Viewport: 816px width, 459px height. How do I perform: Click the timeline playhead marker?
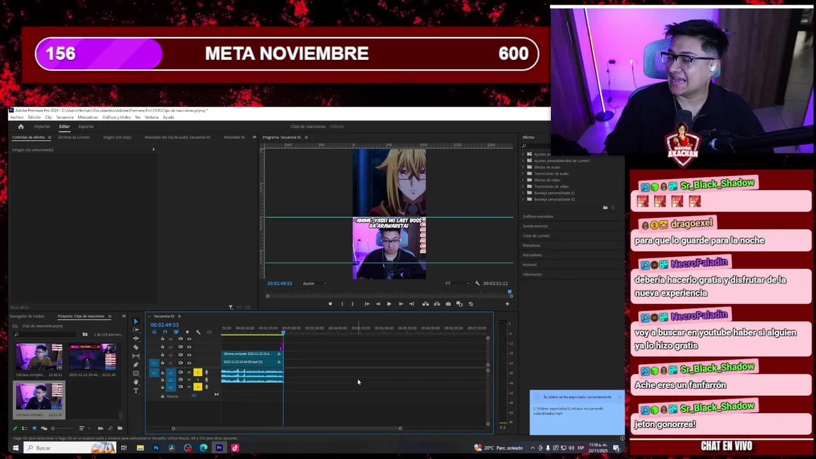pyautogui.click(x=283, y=332)
